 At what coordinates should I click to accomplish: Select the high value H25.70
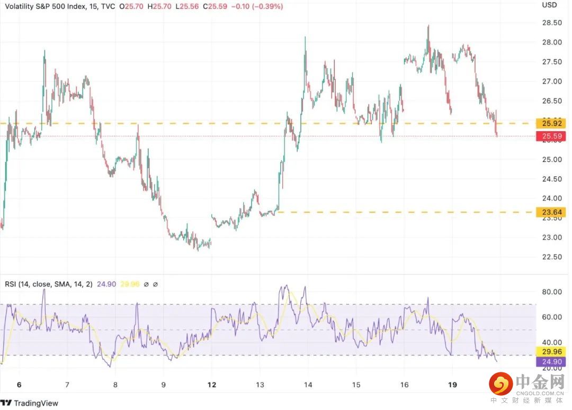pyautogui.click(x=159, y=6)
